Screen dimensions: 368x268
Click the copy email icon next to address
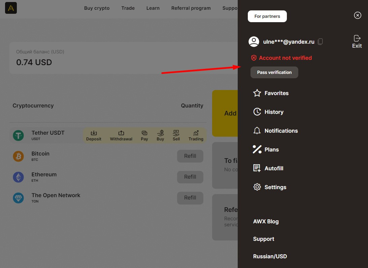click(320, 42)
